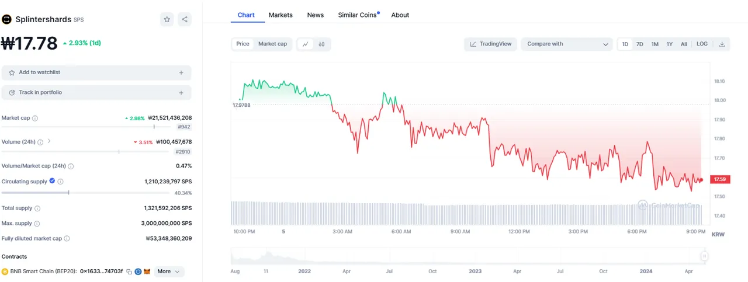
Task: Click the star icon inside Add to watchlist
Action: point(12,73)
